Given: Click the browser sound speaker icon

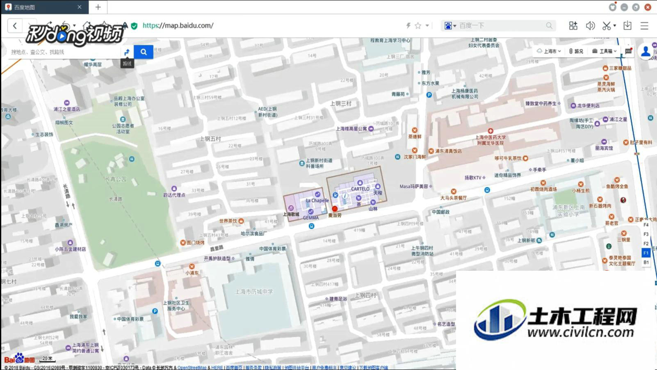Looking at the screenshot, I should [x=590, y=25].
